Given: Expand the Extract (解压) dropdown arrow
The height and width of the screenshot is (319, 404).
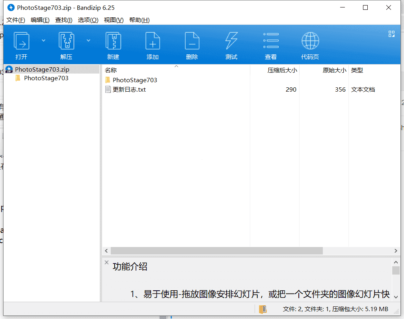Looking at the screenshot, I should 88,41.
